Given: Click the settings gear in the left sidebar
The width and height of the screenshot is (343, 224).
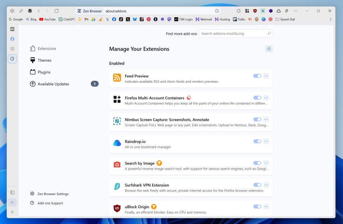Looking at the screenshot, I should 12,49.
